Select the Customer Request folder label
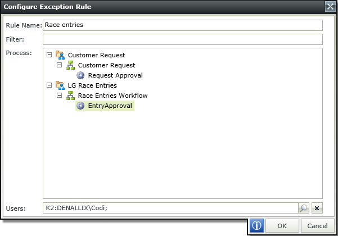Image resolution: width=338 pixels, height=236 pixels. 96,55
